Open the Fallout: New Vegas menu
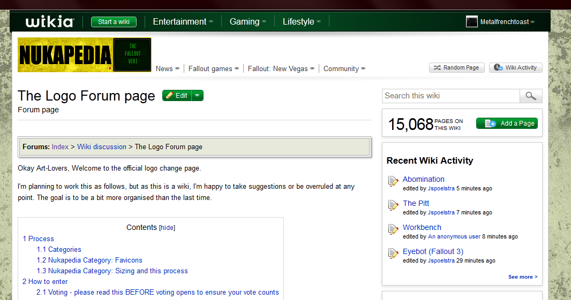Viewport: 571px width, 300px height. 281,69
